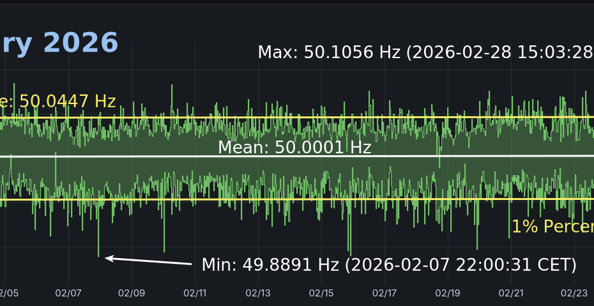Image resolution: width=594 pixels, height=306 pixels.
Task: Select the Mean 50.0001 Hz label
Action: click(294, 148)
